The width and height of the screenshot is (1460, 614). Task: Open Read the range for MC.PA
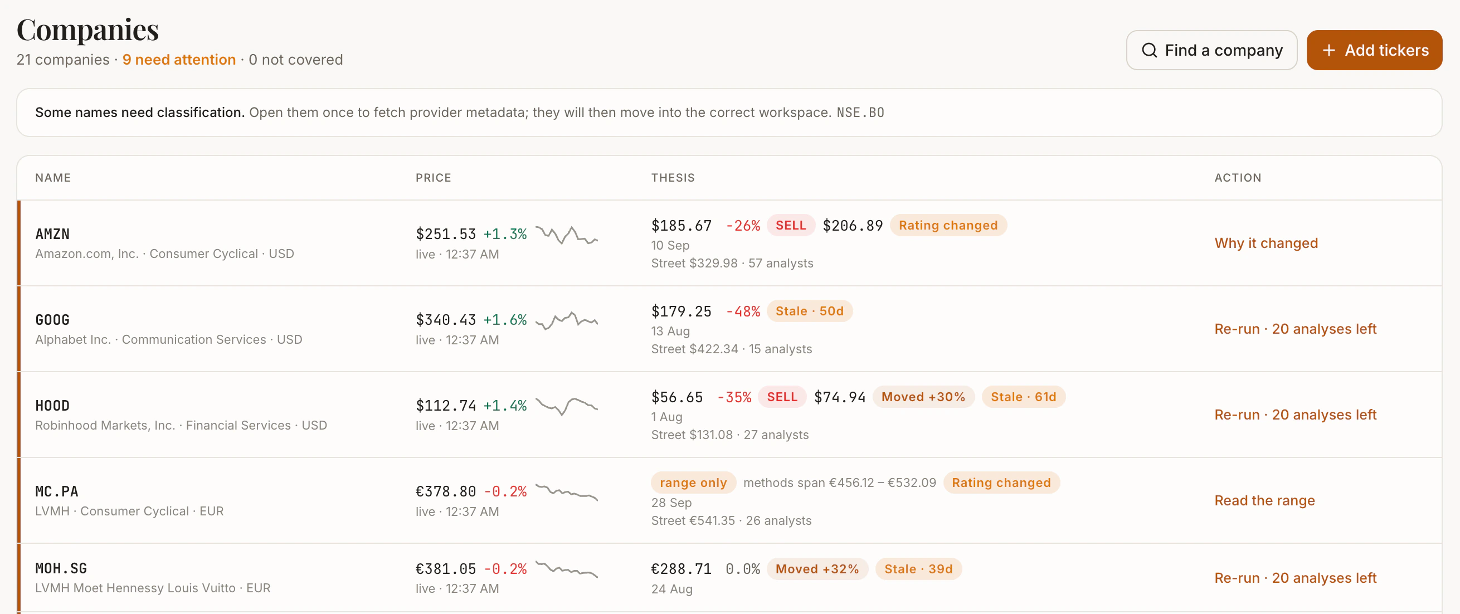click(x=1264, y=500)
